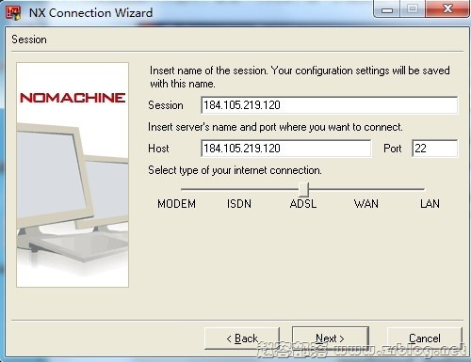Select WAN connection type label
Viewport: 471px width, 362px height.
pos(366,204)
